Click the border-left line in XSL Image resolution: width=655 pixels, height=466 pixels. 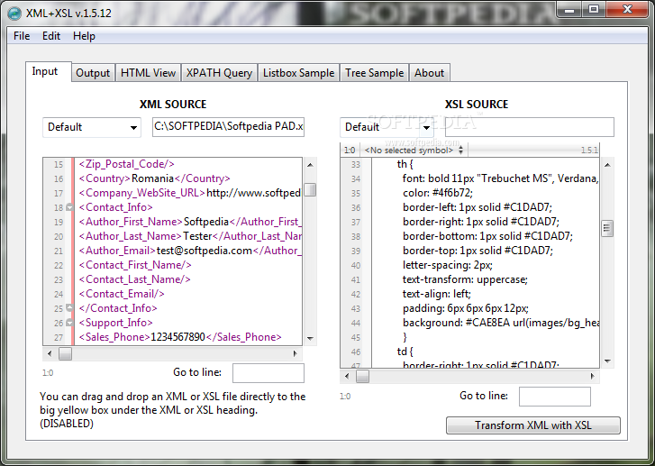(x=478, y=207)
